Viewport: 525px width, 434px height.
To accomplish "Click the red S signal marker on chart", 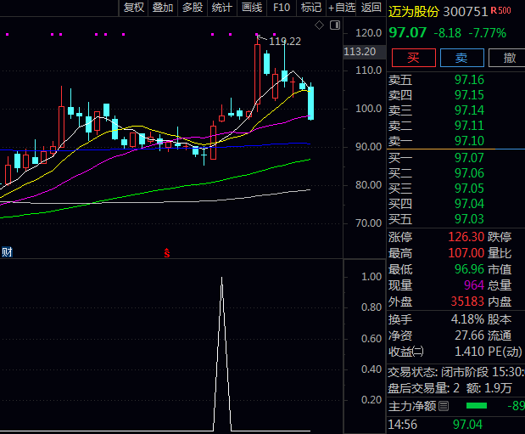I will click(167, 252).
